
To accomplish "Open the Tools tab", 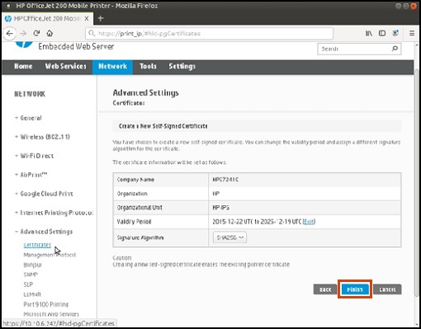I will (148, 66).
